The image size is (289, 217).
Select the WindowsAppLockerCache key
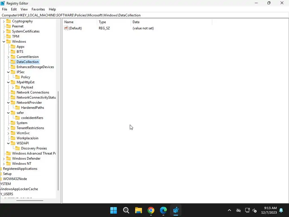(x=19, y=189)
